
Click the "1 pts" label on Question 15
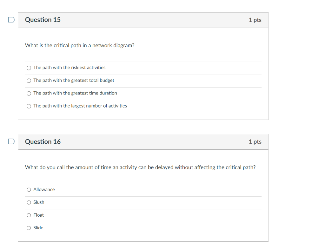[255, 20]
